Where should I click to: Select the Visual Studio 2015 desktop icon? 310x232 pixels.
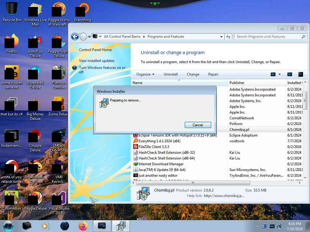(x=59, y=202)
